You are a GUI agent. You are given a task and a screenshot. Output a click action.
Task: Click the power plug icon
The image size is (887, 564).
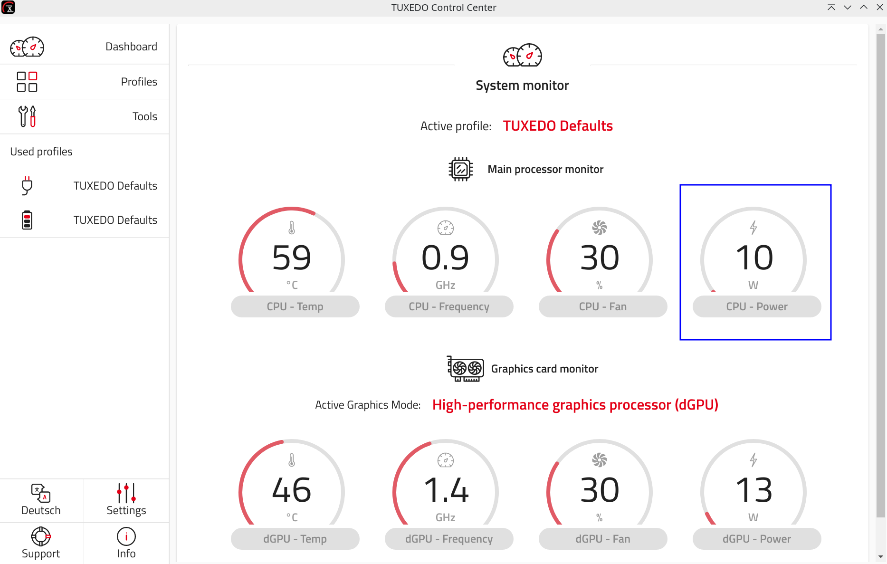[x=27, y=186]
